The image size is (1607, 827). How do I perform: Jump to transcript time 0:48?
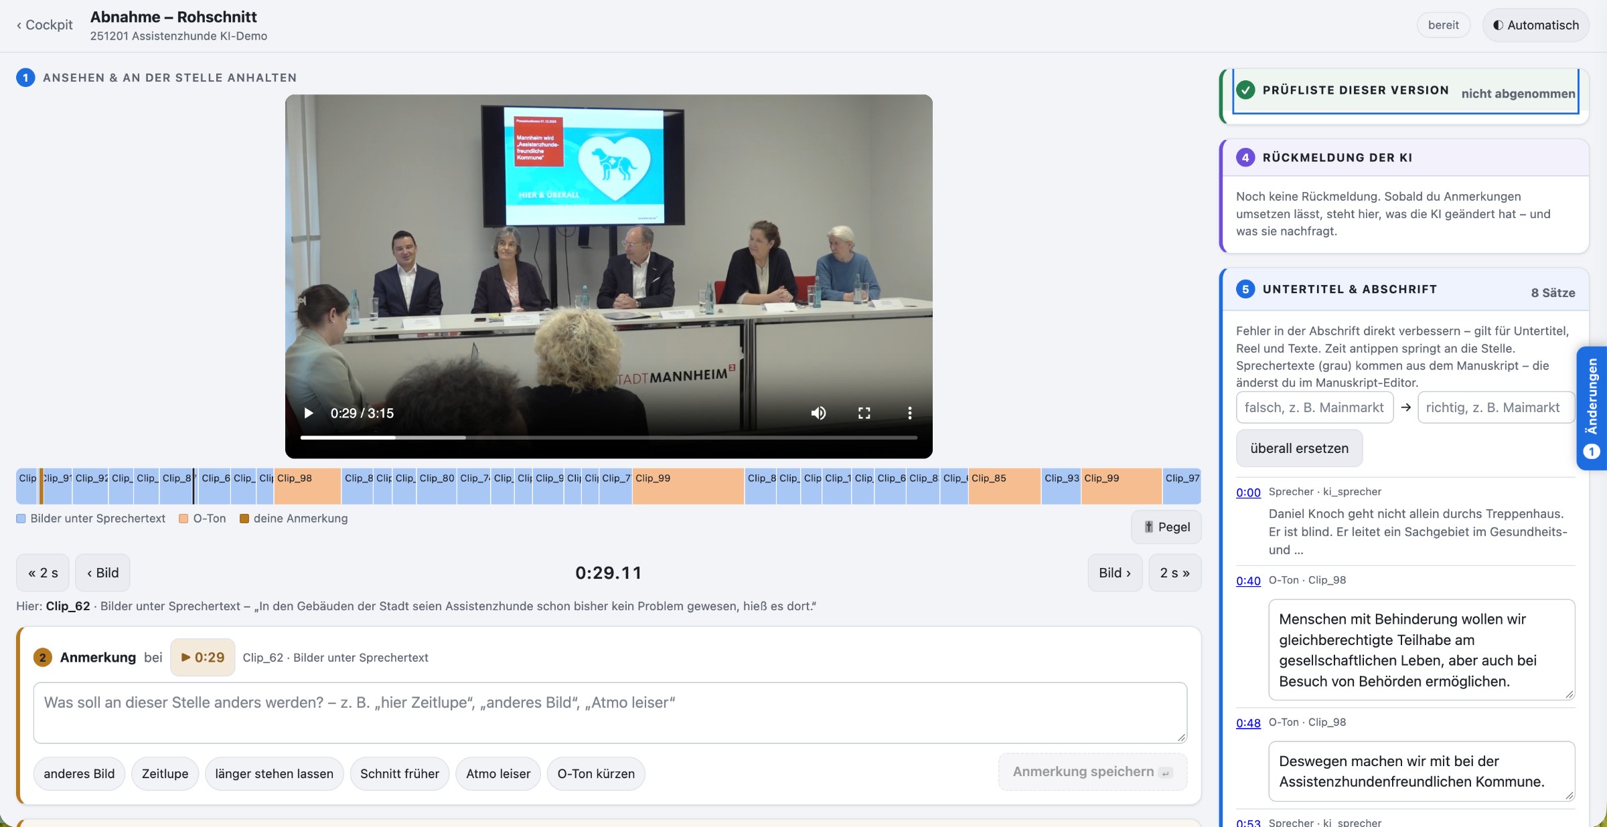[x=1248, y=723]
